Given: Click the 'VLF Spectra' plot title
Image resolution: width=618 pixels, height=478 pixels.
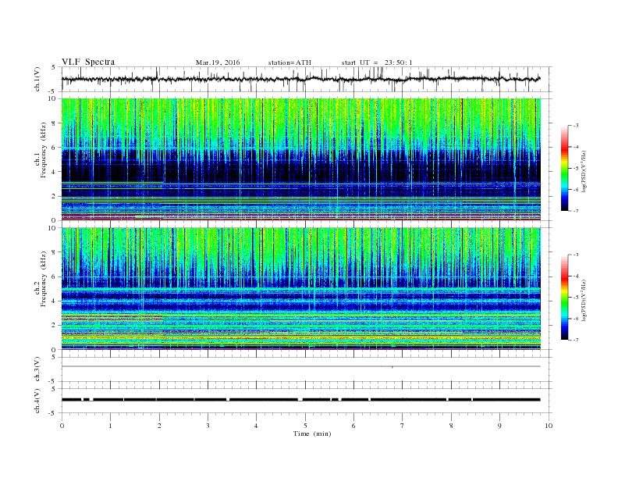Looking at the screenshot, I should [88, 62].
